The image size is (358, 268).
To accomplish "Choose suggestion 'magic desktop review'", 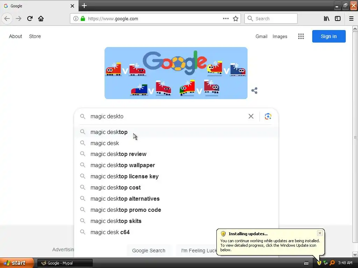I will [176, 154].
